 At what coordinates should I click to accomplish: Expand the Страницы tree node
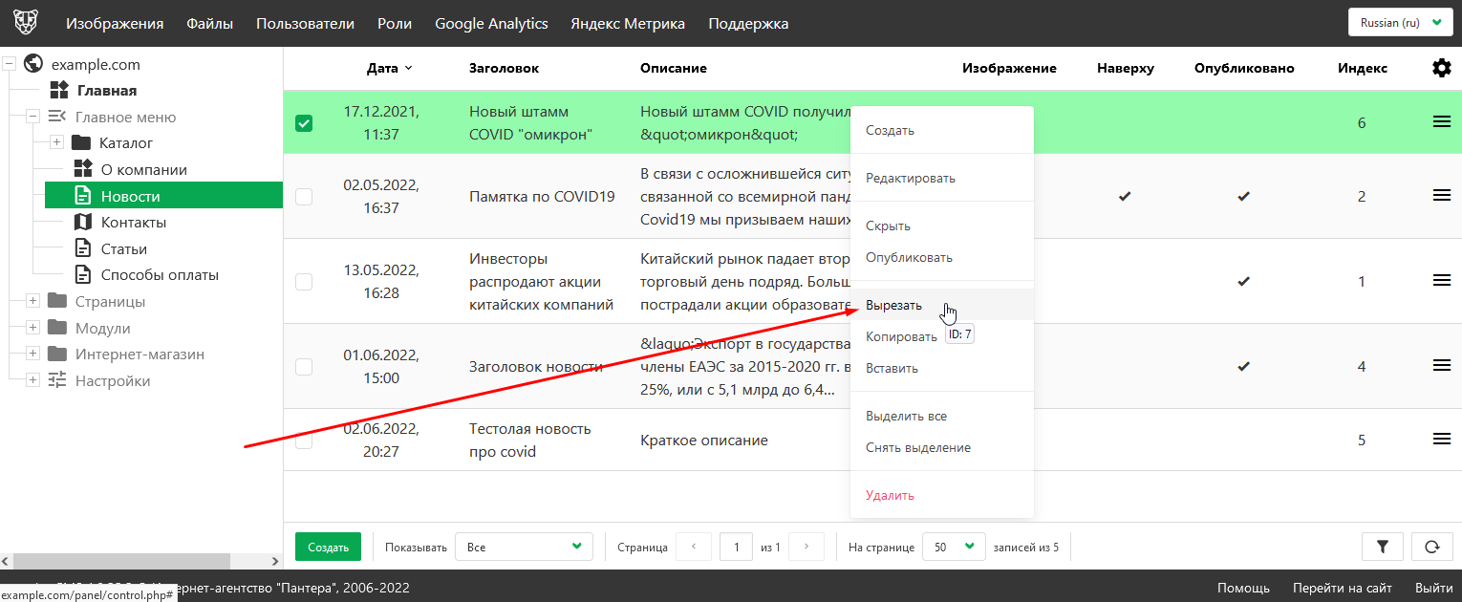(x=33, y=301)
